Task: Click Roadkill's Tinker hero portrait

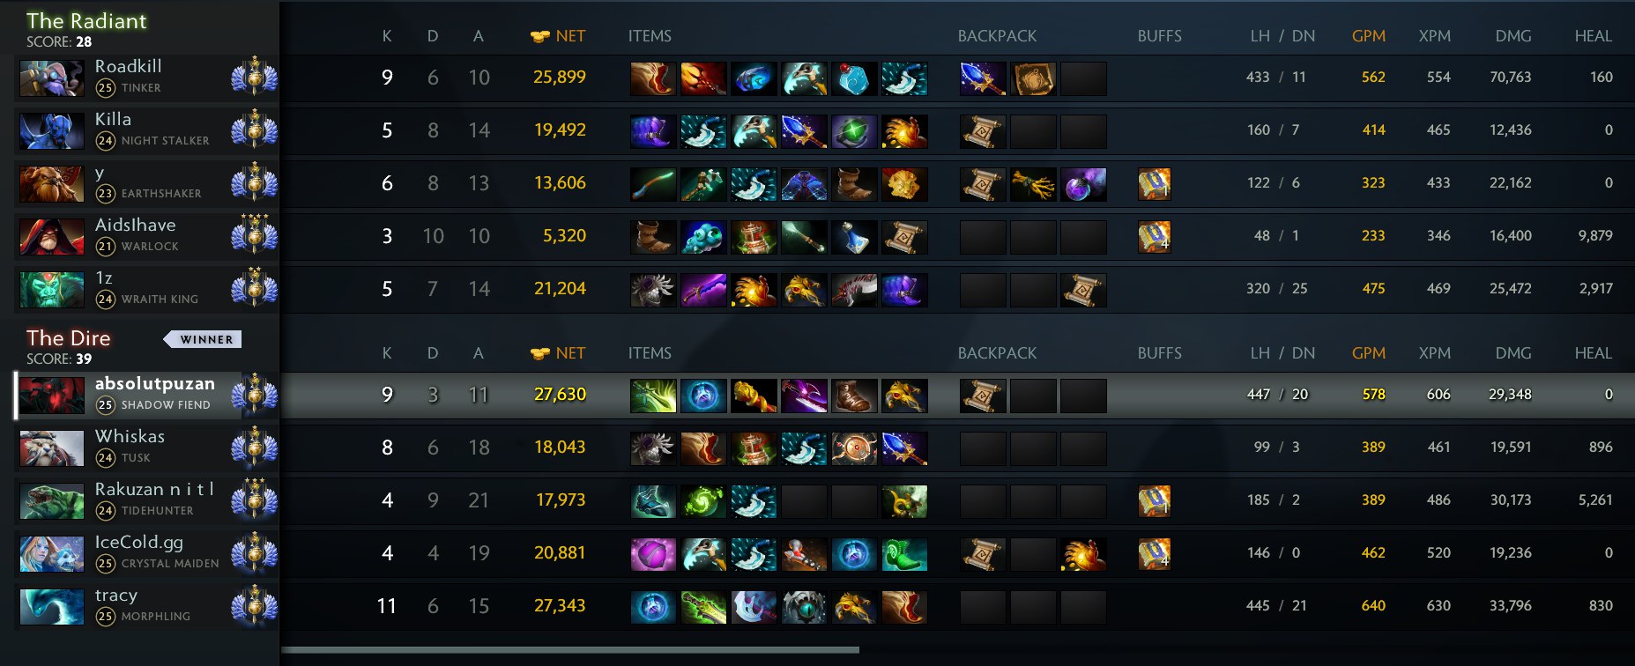Action: 52,78
